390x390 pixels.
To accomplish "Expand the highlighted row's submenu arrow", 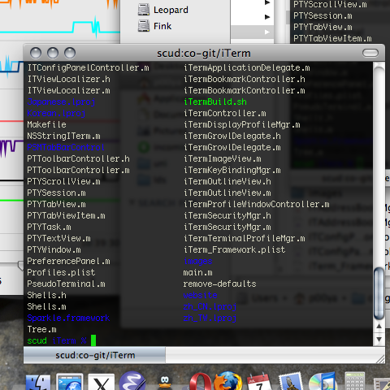I will [267, 32].
